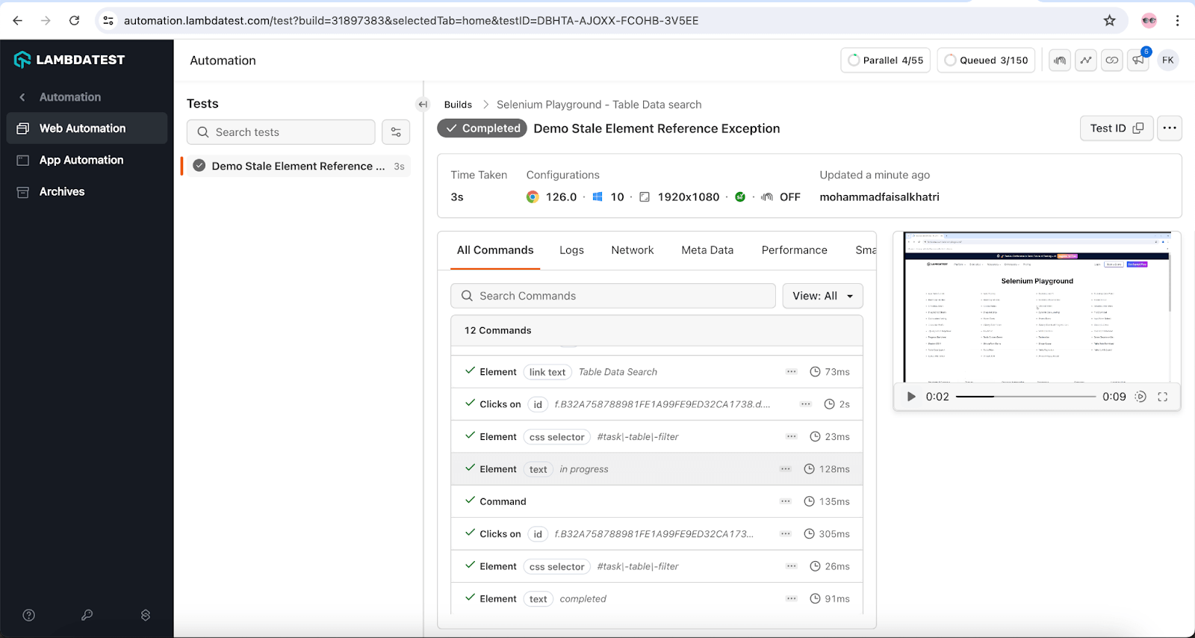Open the FK user profile avatar
The image size is (1195, 638).
coord(1168,61)
